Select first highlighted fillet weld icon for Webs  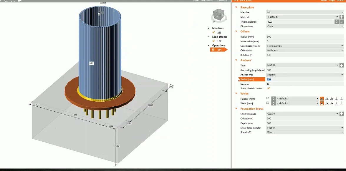[322, 103]
